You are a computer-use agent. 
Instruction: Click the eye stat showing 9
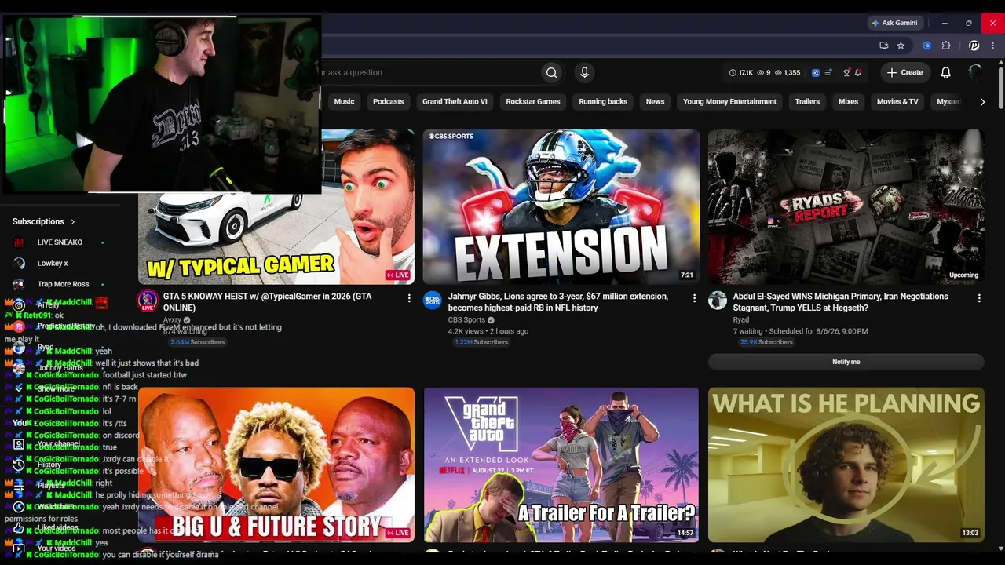[764, 73]
